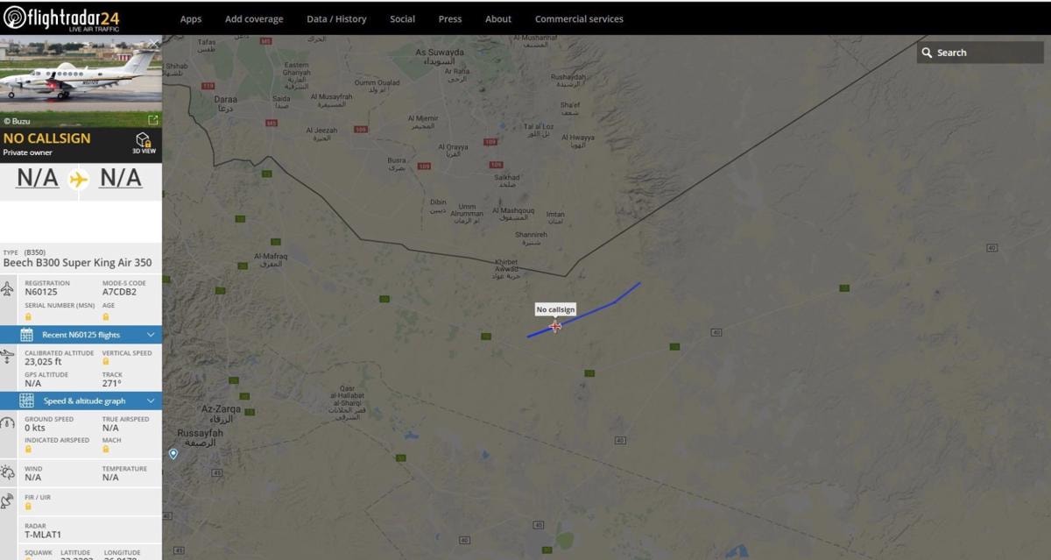Click the red aircraft marker on the map
Image resolution: width=1051 pixels, height=560 pixels.
[555, 326]
